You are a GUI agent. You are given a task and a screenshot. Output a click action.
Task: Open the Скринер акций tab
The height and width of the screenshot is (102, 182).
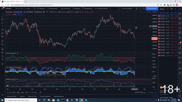click(x=11, y=96)
